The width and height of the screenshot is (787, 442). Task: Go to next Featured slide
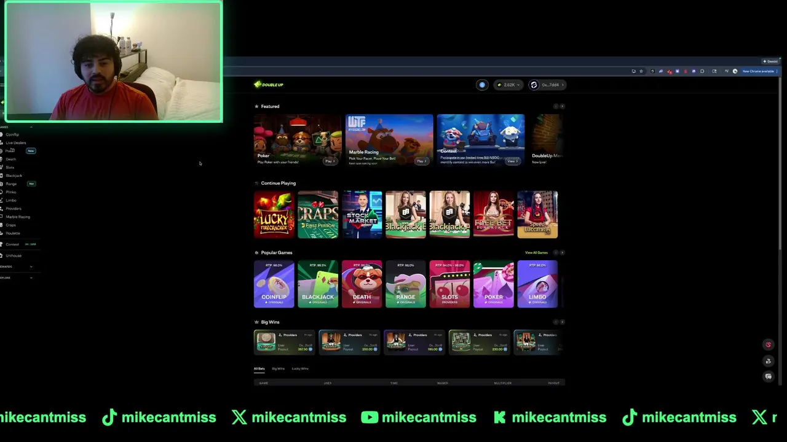tap(562, 106)
